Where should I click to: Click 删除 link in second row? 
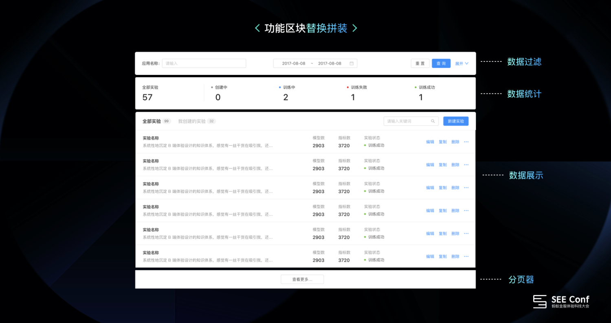click(455, 165)
